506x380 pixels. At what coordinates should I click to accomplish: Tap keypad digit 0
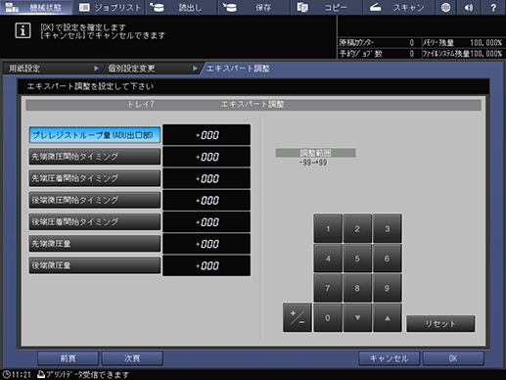328,317
